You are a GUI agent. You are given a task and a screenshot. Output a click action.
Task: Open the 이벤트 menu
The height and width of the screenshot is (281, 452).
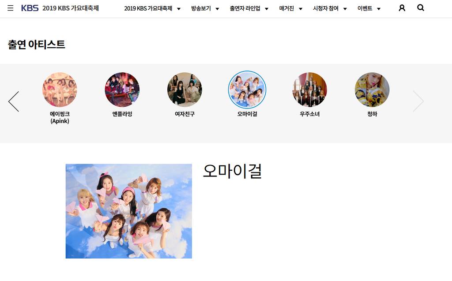coord(369,8)
